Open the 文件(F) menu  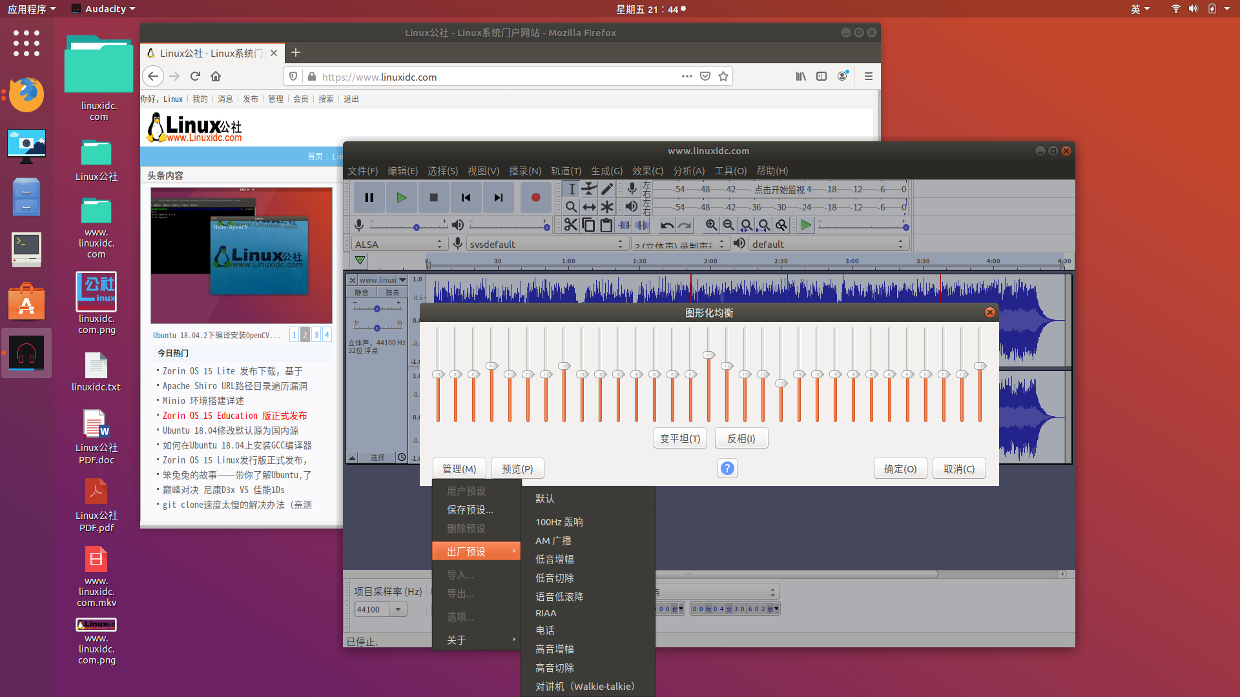point(362,171)
